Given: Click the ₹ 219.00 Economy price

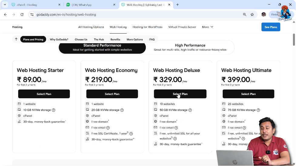Looking at the screenshot, I should [x=99, y=80].
